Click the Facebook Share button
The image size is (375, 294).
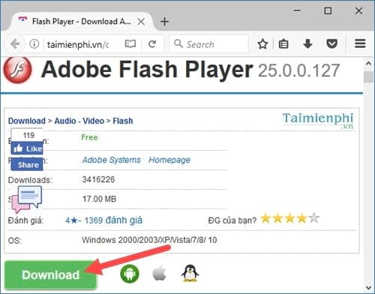27,165
